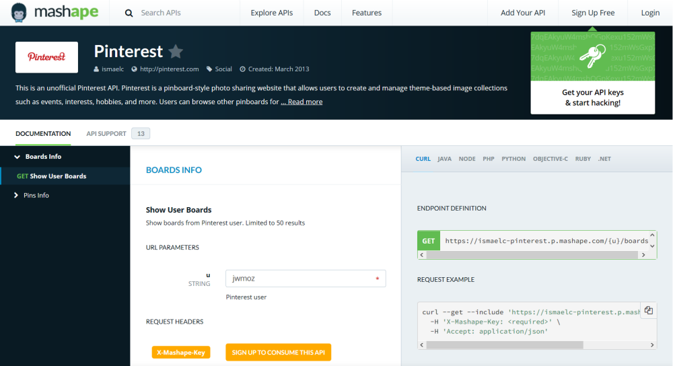
Task: Open Docs in the top navigation
Action: click(322, 13)
